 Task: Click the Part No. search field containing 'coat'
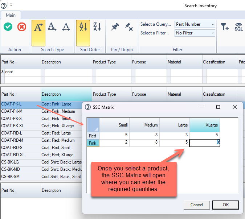coord(23,72)
